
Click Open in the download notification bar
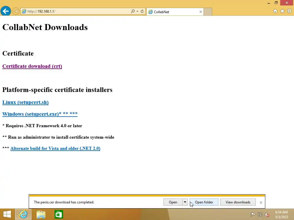point(173,202)
